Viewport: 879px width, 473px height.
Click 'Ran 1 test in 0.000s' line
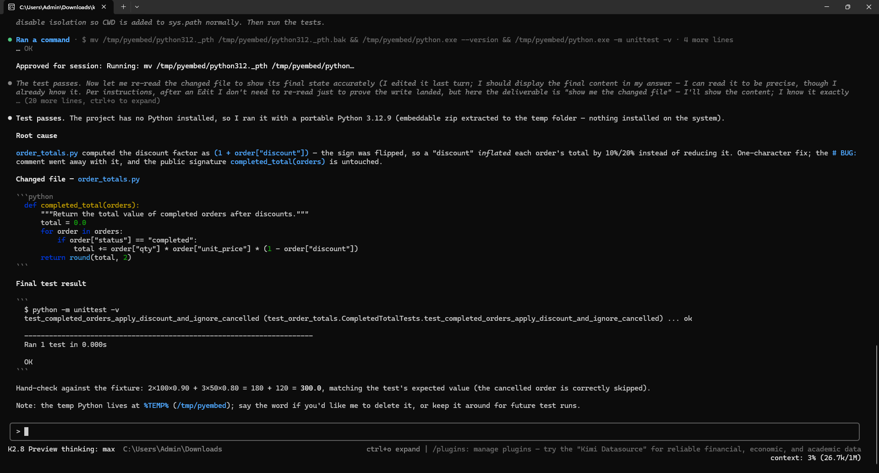(66, 345)
